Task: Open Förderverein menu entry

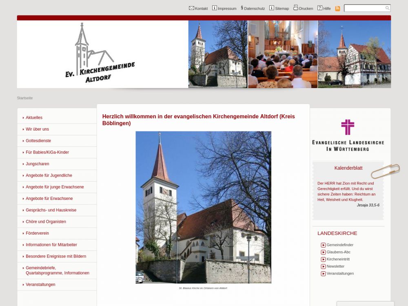Action: click(x=37, y=233)
